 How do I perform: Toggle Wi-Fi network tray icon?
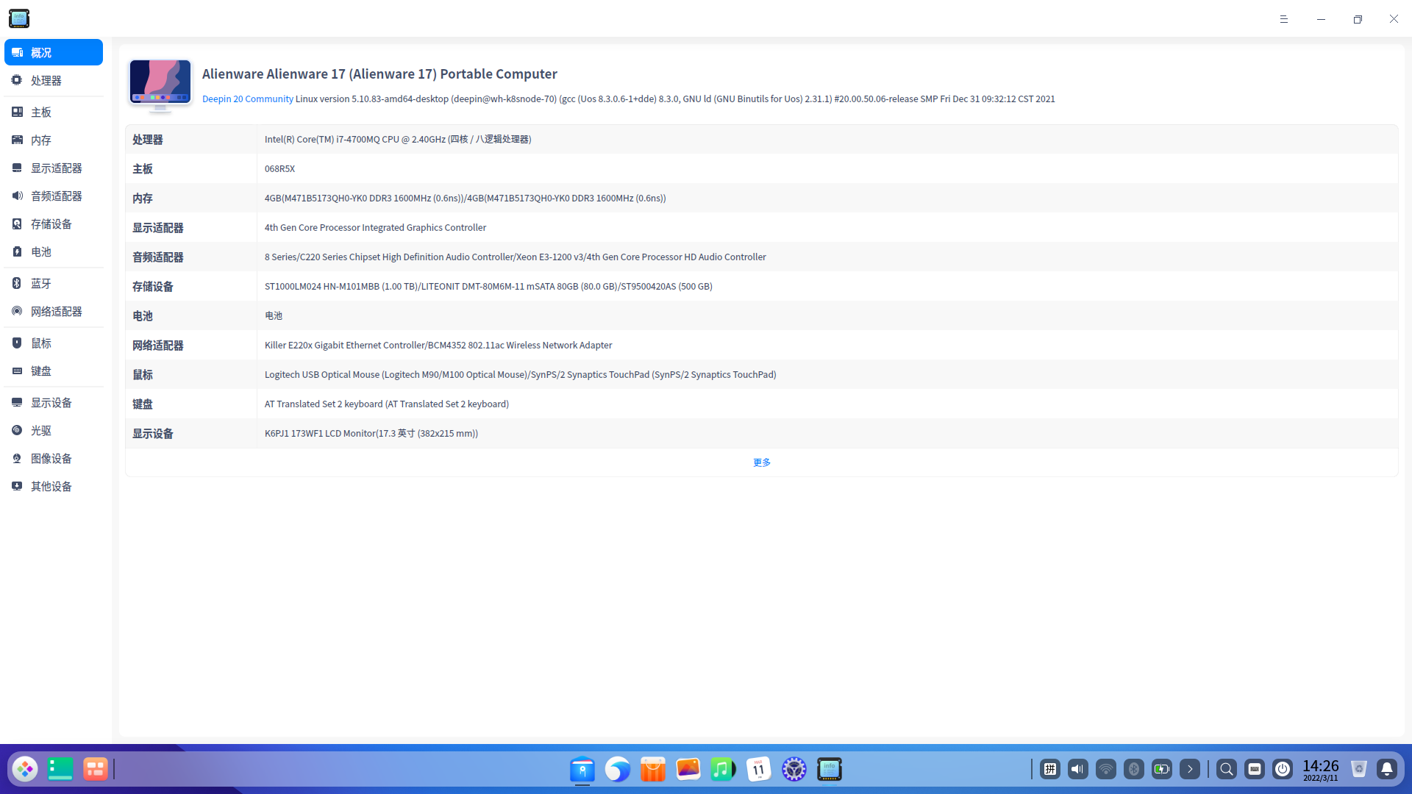click(1106, 769)
